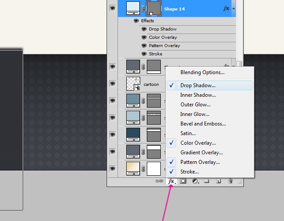Open the new adjustment layer icon
The width and height of the screenshot is (284, 221).
195,181
